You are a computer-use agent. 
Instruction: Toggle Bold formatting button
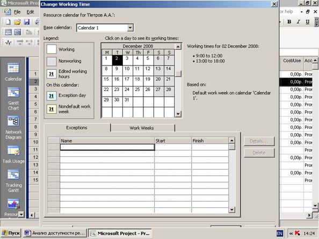click(x=289, y=22)
